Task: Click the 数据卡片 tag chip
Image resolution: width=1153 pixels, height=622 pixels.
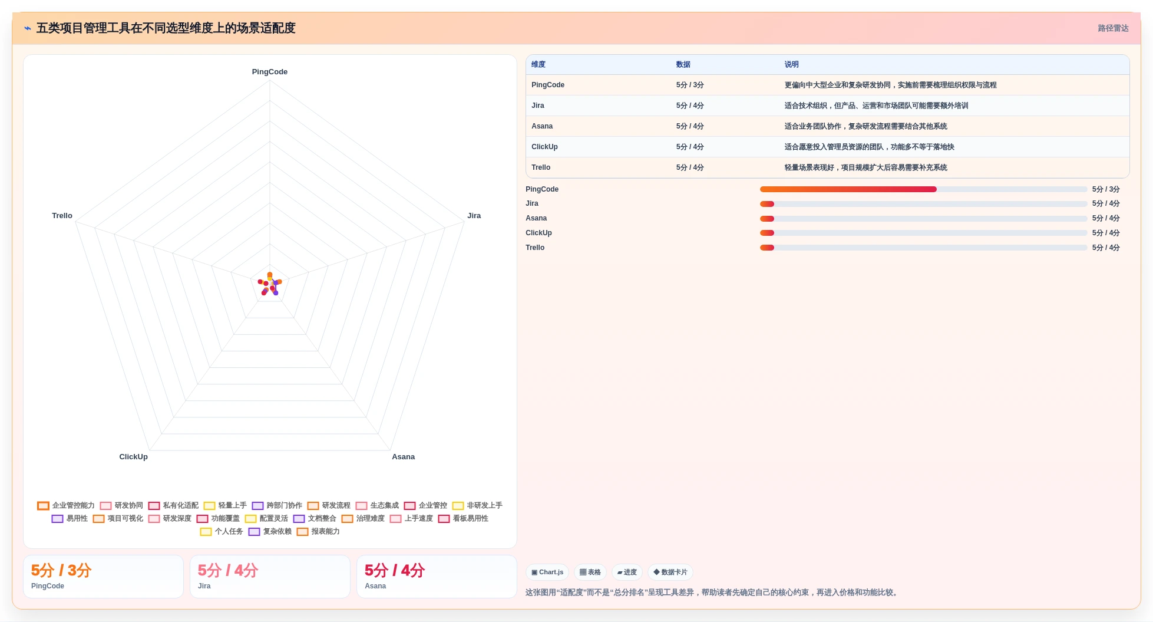Action: pos(670,572)
